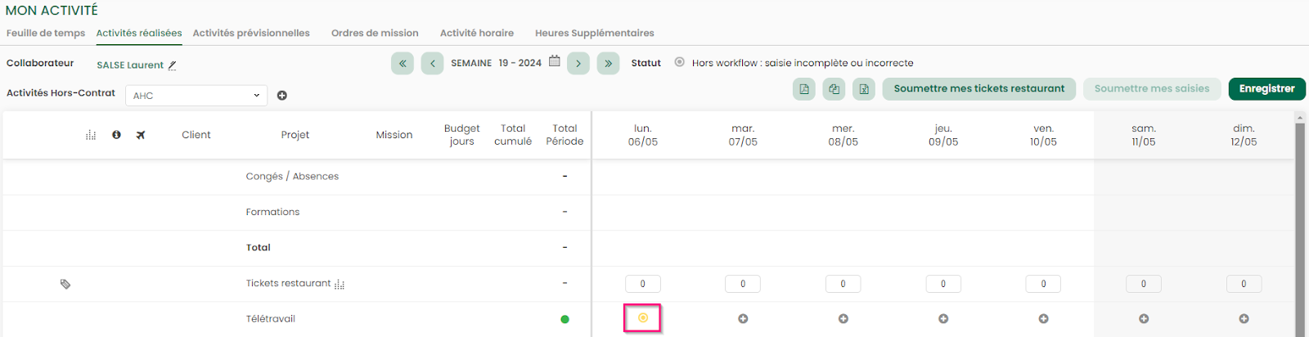Switch to the Feuille de temps tab

point(46,34)
